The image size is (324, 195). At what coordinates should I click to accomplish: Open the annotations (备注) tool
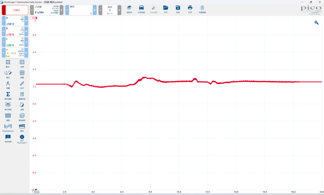(x=8, y=74)
